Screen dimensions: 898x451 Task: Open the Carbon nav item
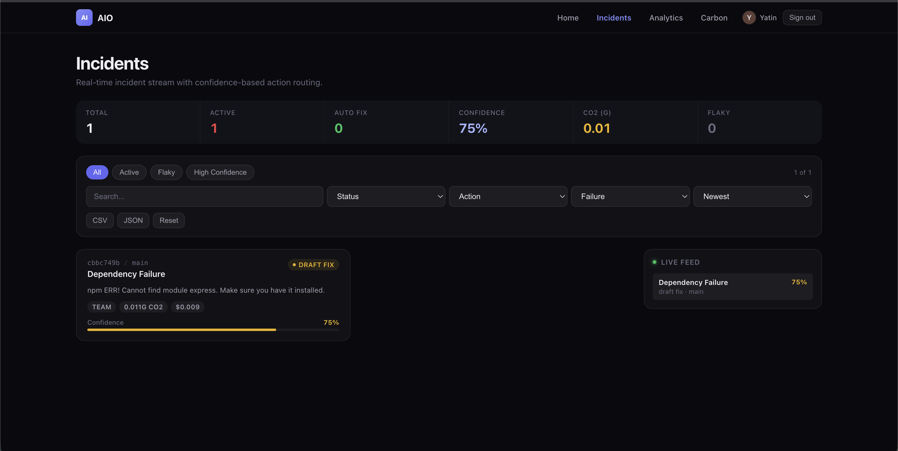pos(714,18)
